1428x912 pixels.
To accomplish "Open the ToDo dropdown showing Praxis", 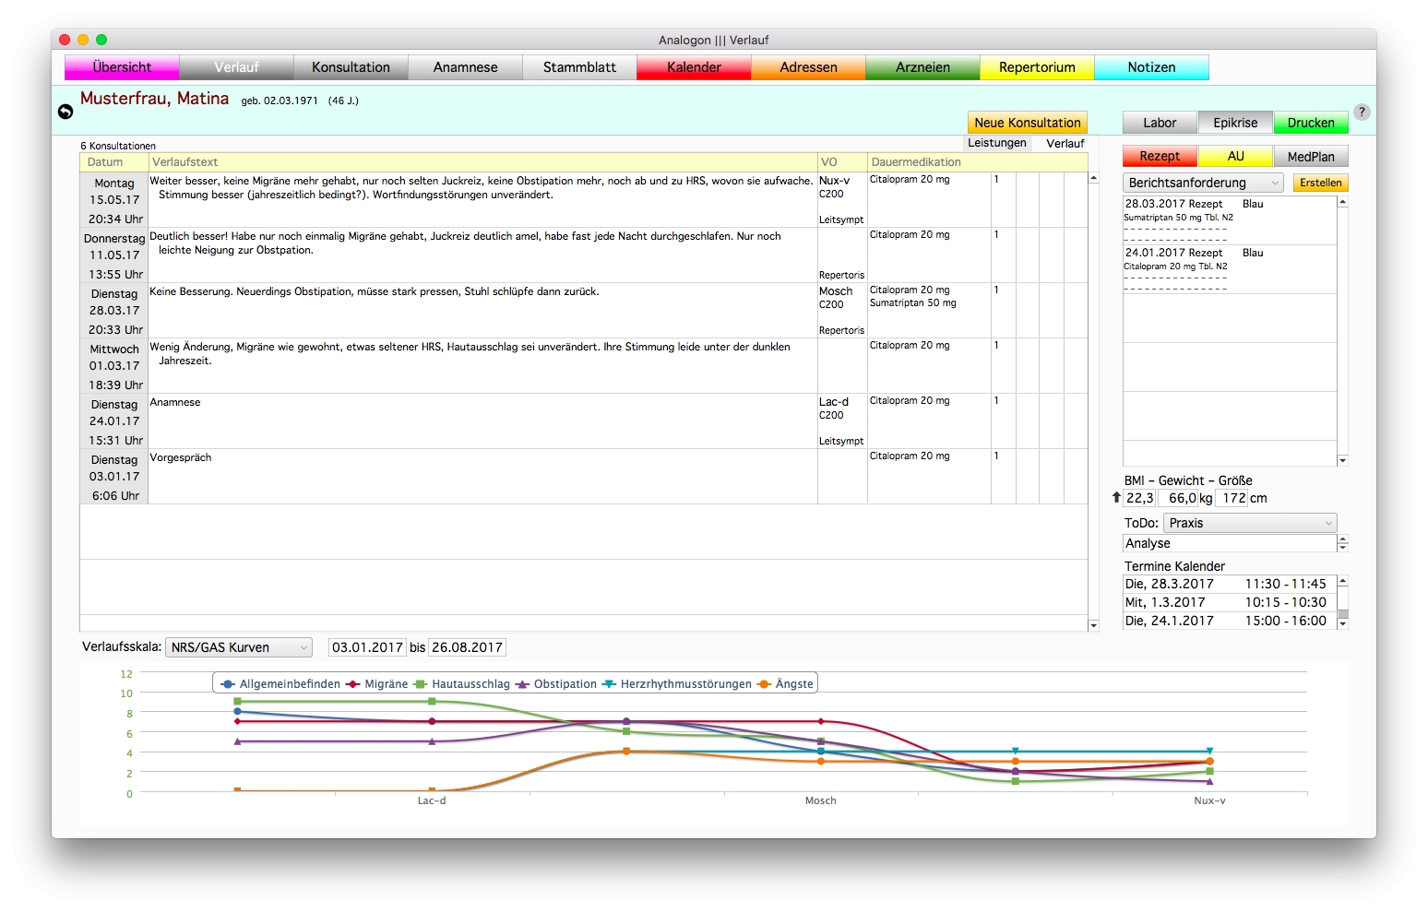I will pyautogui.click(x=1250, y=523).
